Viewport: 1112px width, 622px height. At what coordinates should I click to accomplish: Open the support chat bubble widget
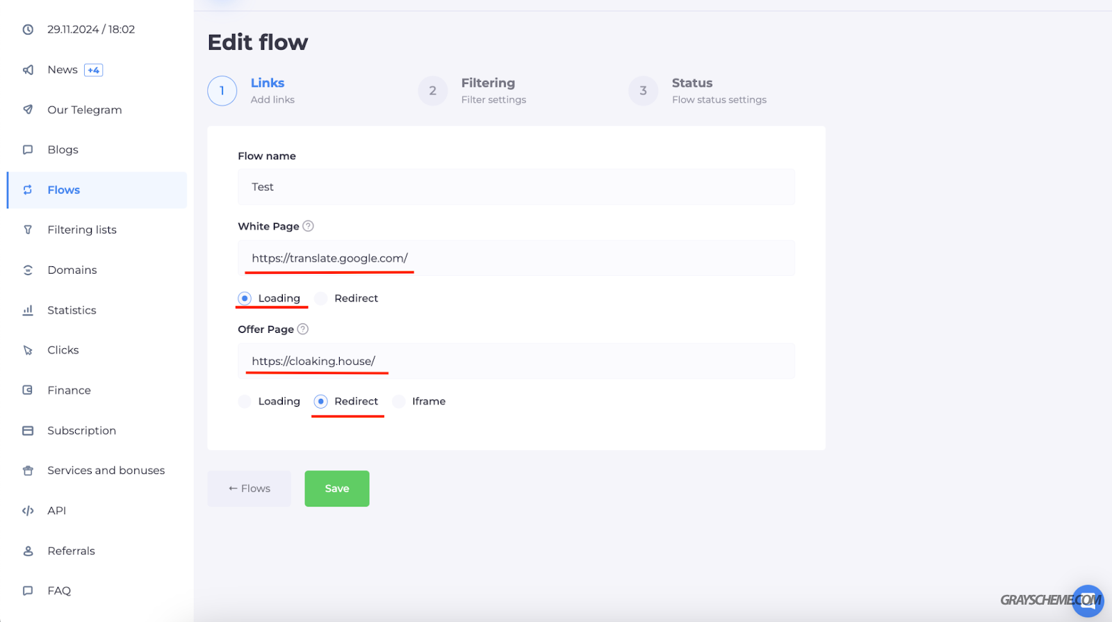(1088, 600)
